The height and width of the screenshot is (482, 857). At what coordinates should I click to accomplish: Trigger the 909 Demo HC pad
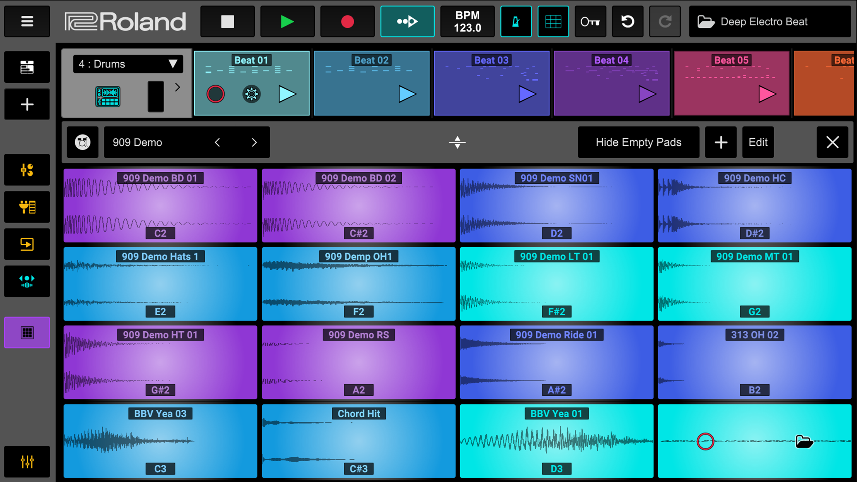[x=755, y=206]
